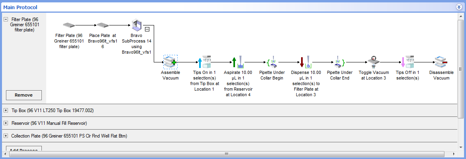466x159 pixels.
Task: Expand the Collection Plate process row
Action: pos(6,136)
